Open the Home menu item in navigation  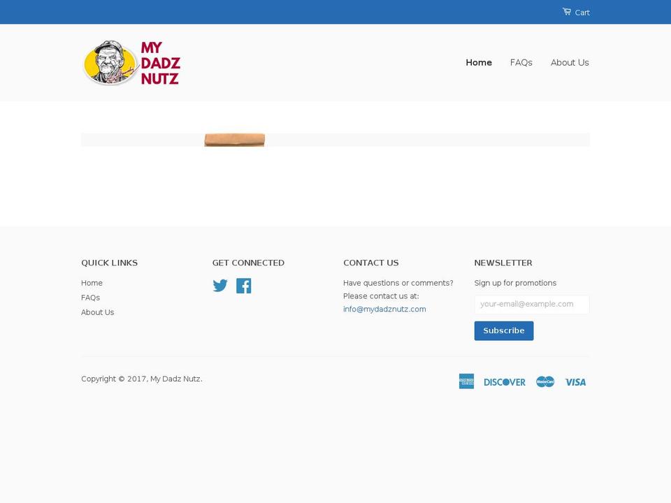tap(479, 62)
